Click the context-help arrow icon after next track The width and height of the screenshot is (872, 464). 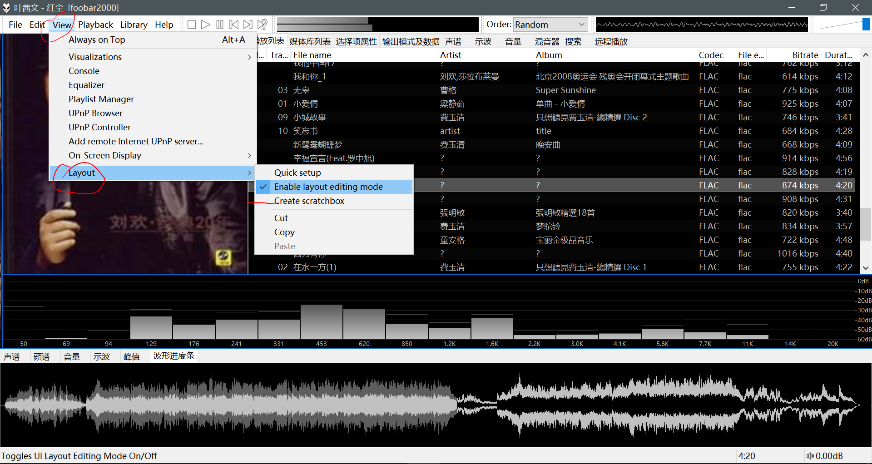(x=262, y=24)
